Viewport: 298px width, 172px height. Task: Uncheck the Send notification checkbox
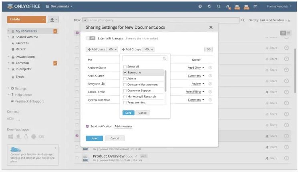tap(87, 126)
